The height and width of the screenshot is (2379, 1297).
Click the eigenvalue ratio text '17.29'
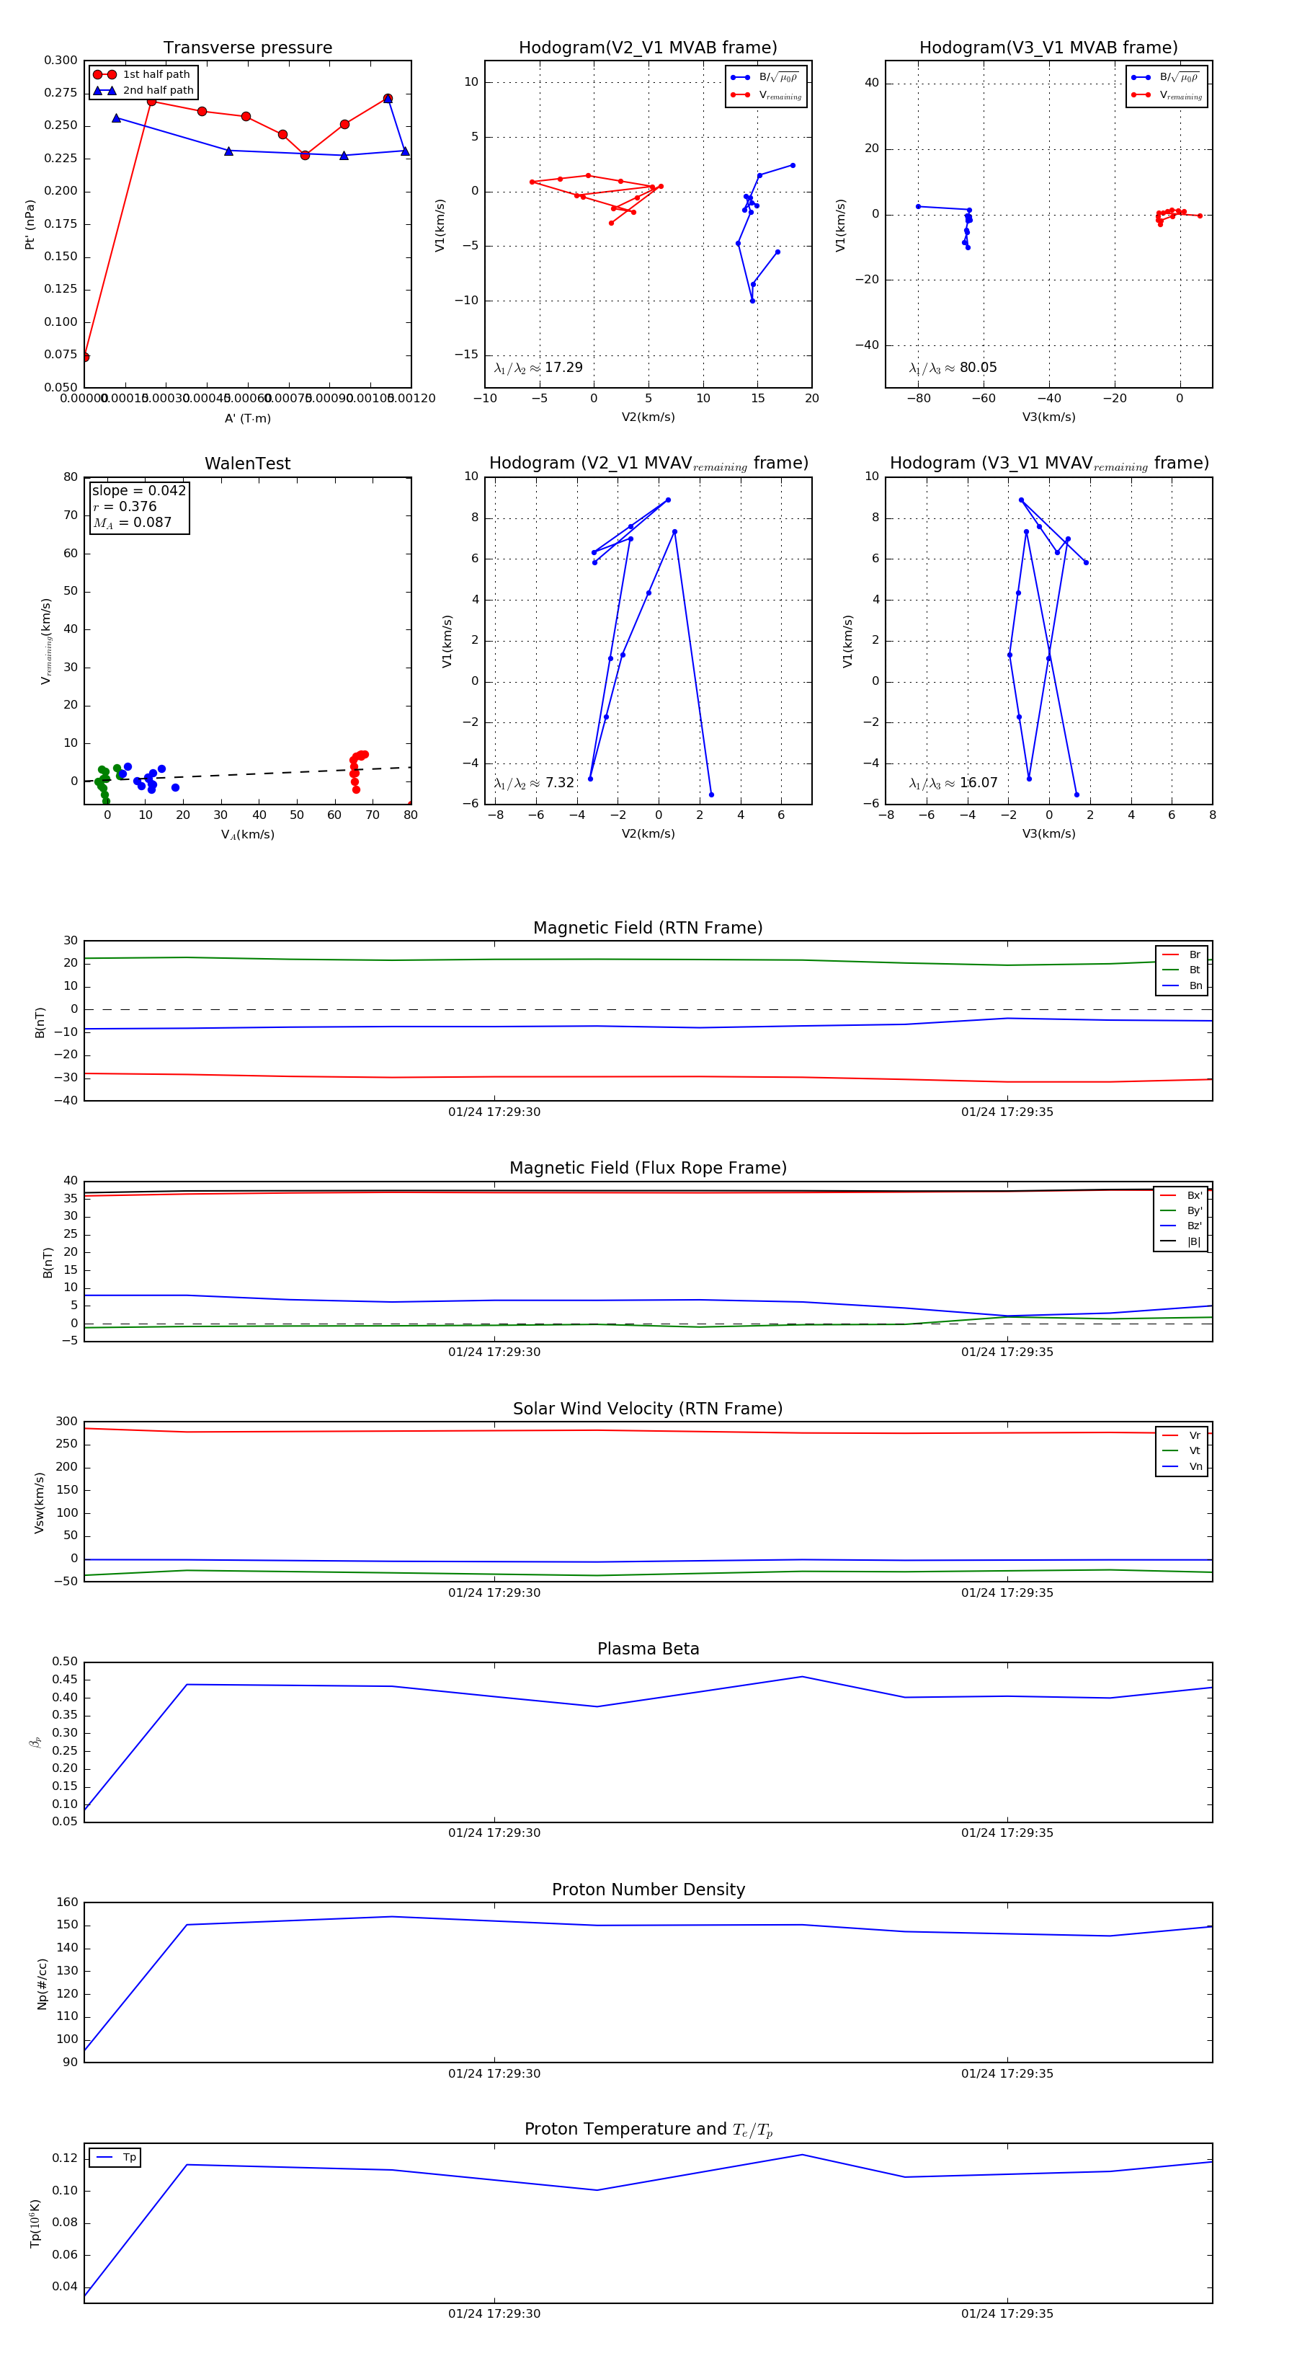click(x=563, y=368)
